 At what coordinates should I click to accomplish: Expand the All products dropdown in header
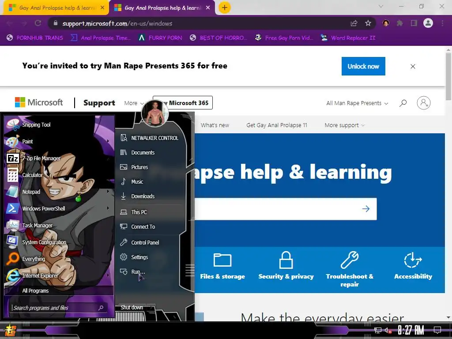coord(357,103)
